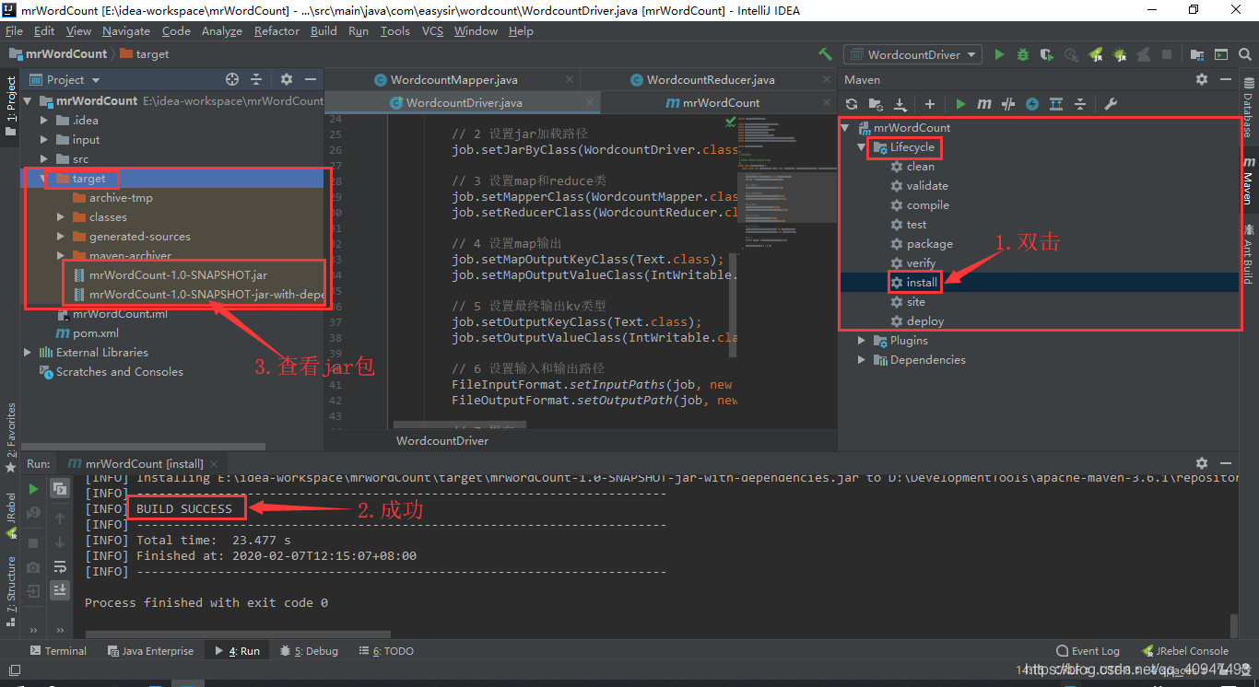Click the Search Everywhere magnifier icon
1259x687 pixels.
coord(1244,54)
